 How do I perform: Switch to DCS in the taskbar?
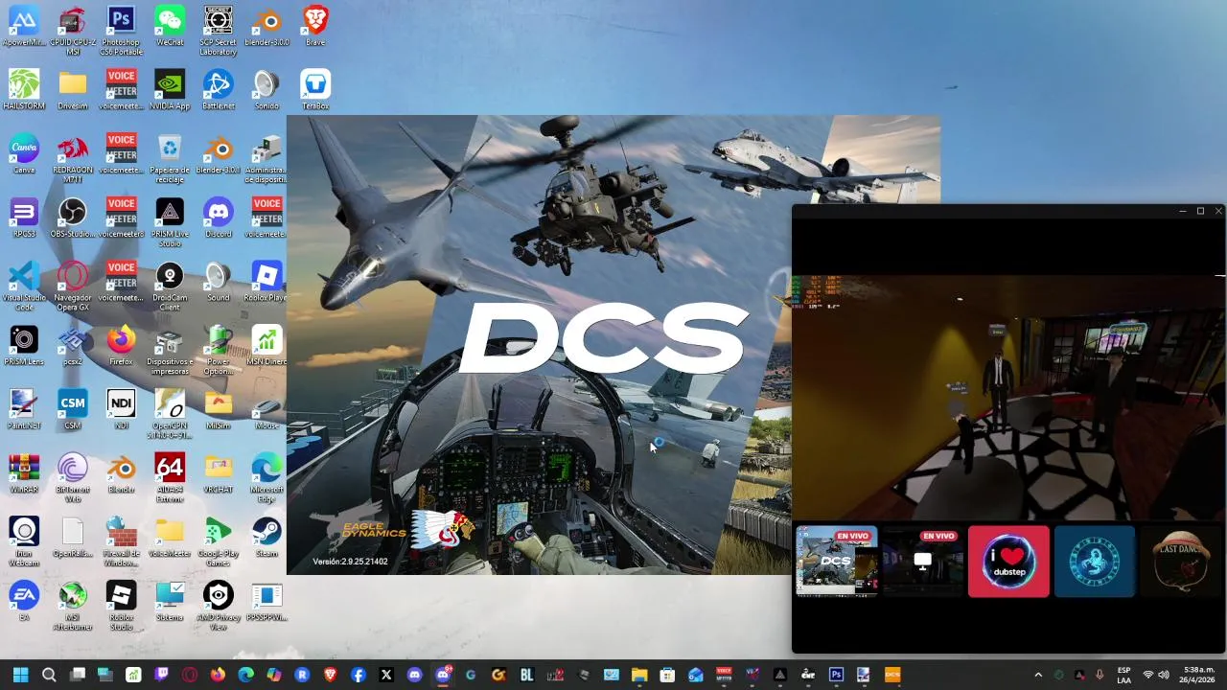point(892,675)
